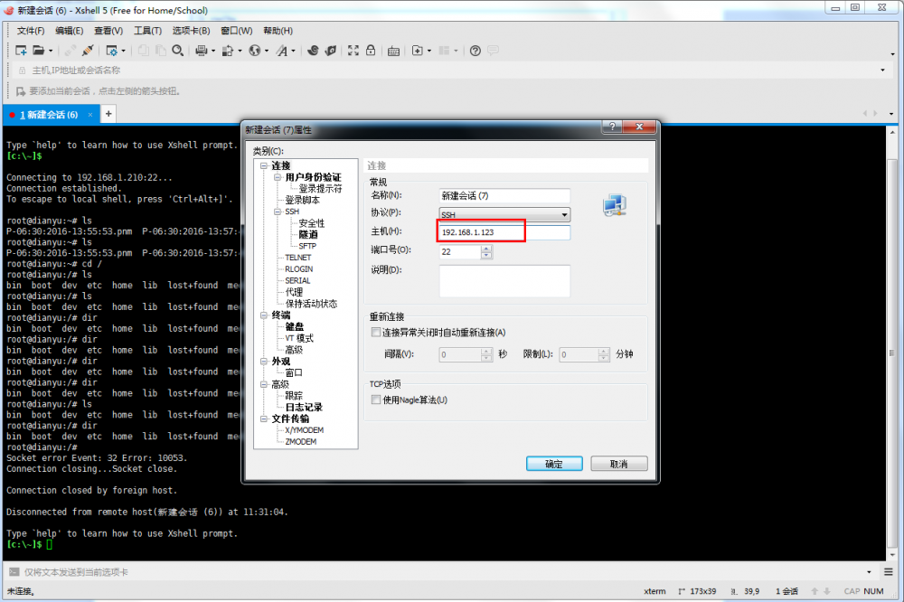Click the Print toolbar icon
904x602 pixels.
tap(202, 51)
